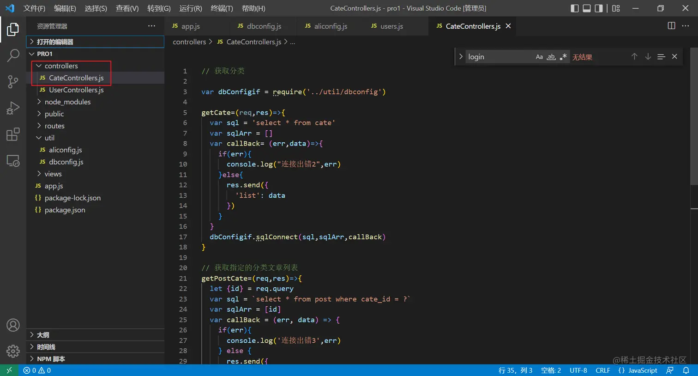Viewport: 698px width, 376px height.
Task: Open the Extensions view
Action: (x=13, y=134)
